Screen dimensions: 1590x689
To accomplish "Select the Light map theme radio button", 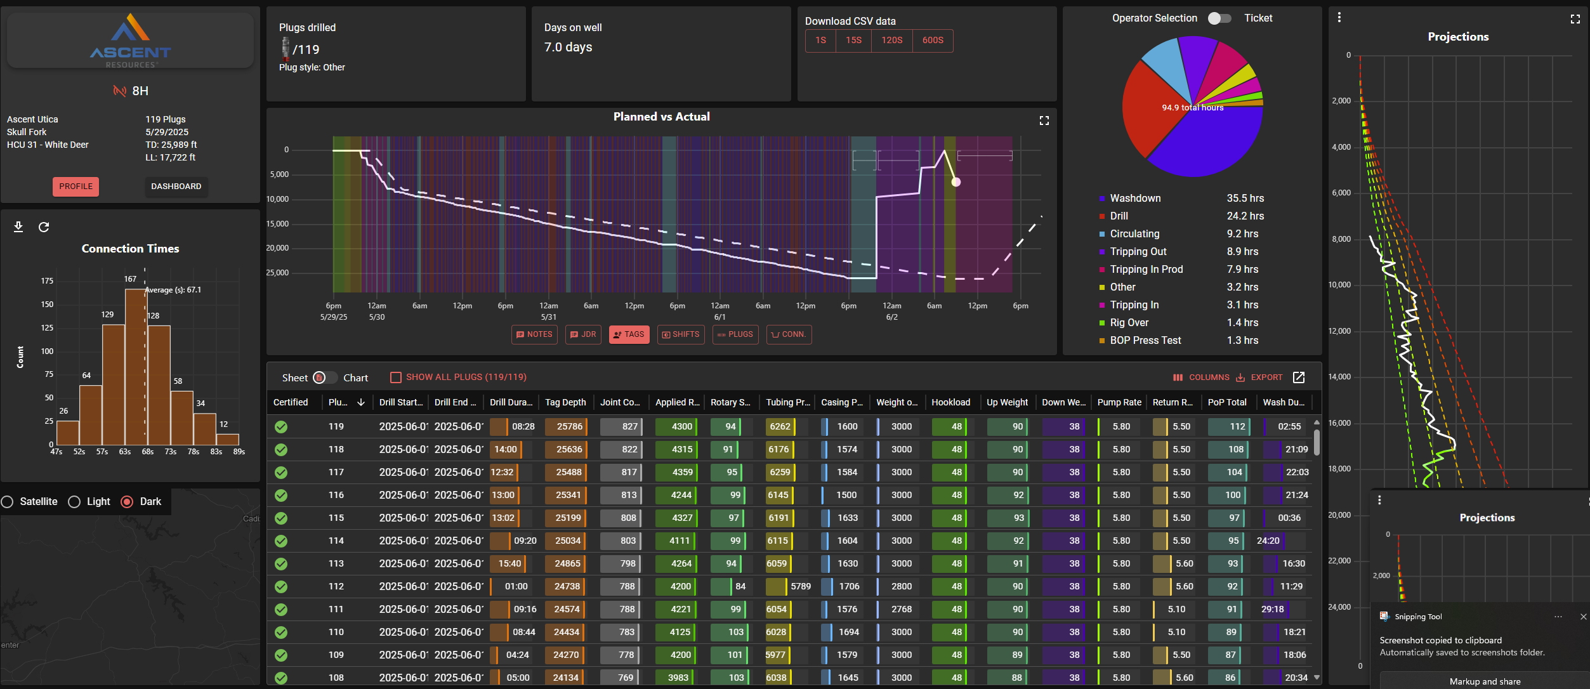I will coord(74,501).
